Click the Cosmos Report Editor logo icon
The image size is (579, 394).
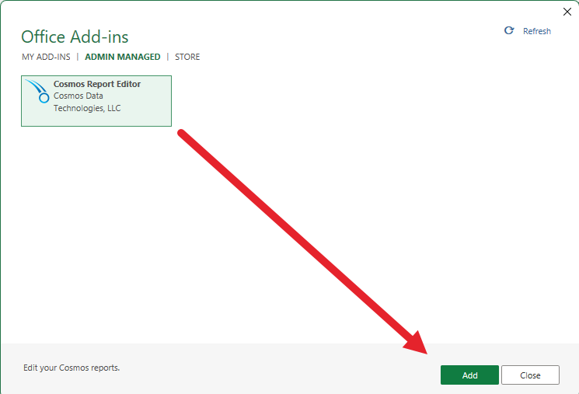pyautogui.click(x=37, y=91)
